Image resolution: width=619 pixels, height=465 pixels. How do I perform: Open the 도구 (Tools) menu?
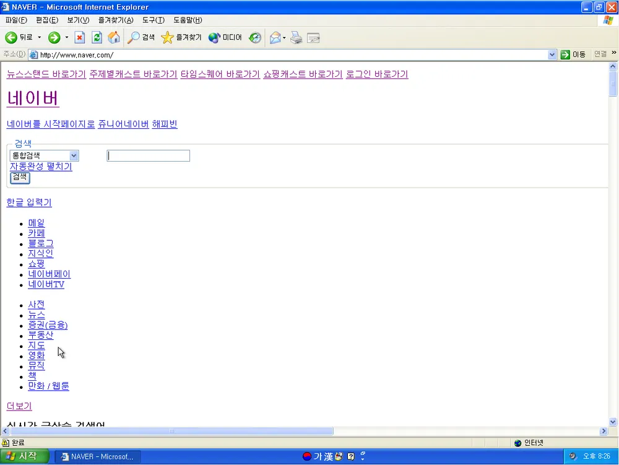tap(154, 20)
